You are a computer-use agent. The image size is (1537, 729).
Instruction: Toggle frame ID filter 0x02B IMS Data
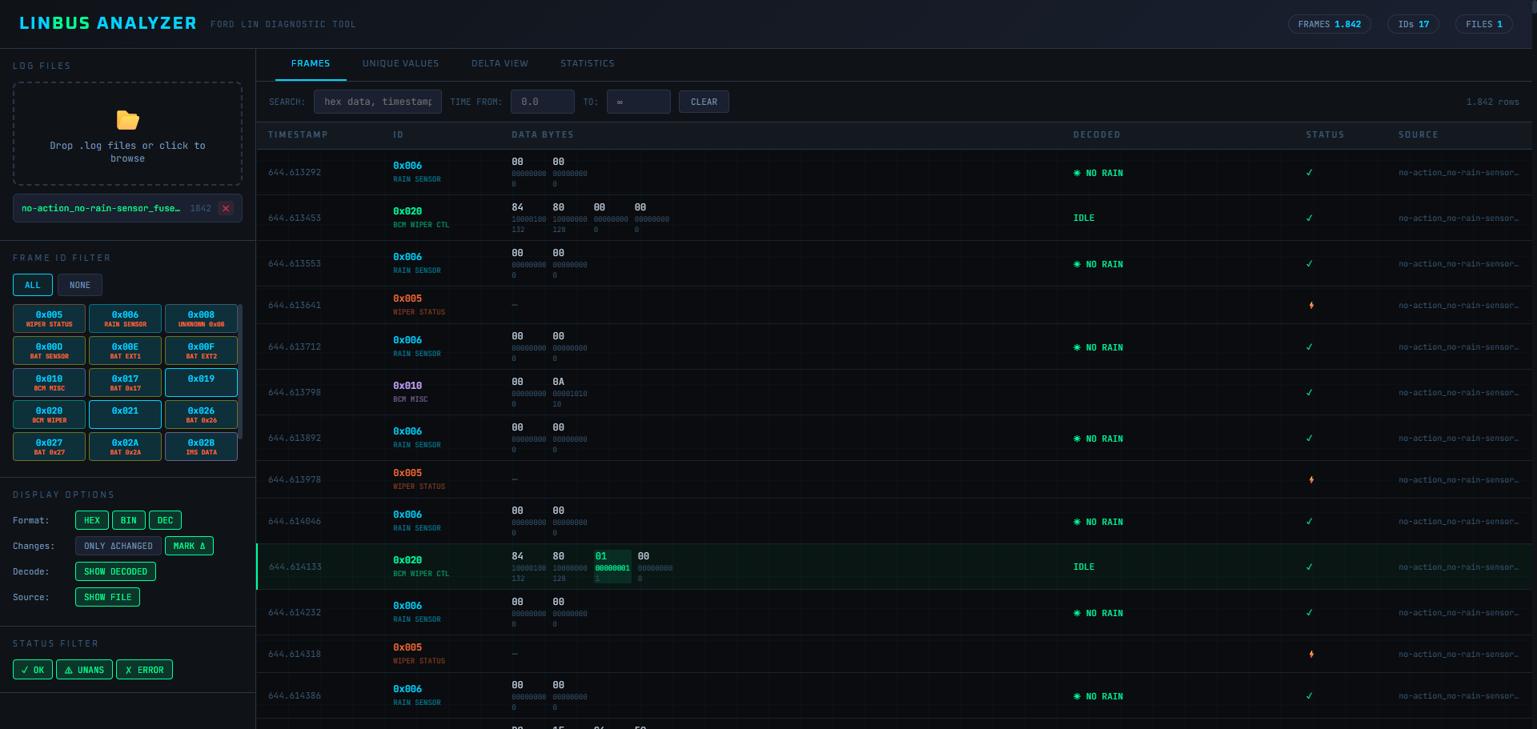coord(201,447)
